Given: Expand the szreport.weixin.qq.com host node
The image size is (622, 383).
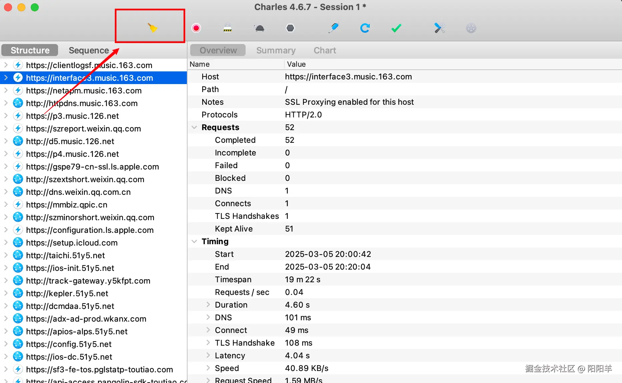Looking at the screenshot, I should [6, 128].
